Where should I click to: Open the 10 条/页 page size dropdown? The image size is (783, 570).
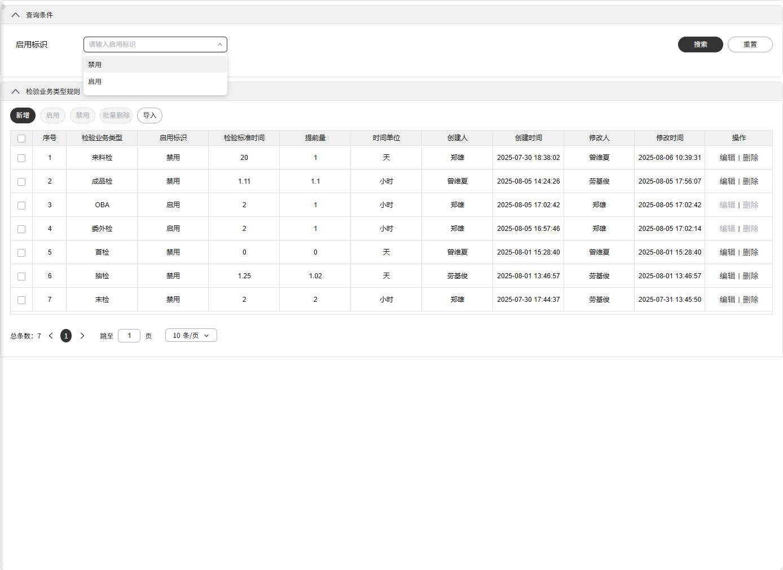pyautogui.click(x=191, y=336)
